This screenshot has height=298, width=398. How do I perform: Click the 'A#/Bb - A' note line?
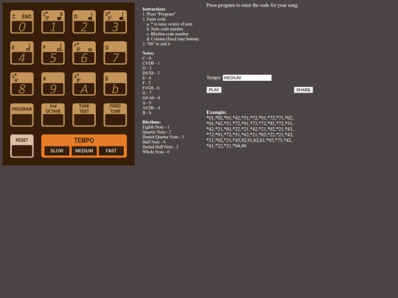click(151, 108)
